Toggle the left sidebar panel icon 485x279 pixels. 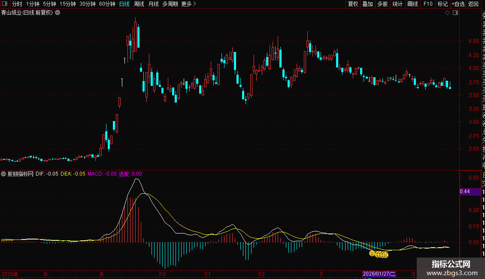(5, 4)
